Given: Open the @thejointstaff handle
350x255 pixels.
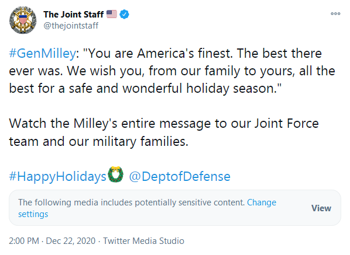Looking at the screenshot, I should pos(71,26).
